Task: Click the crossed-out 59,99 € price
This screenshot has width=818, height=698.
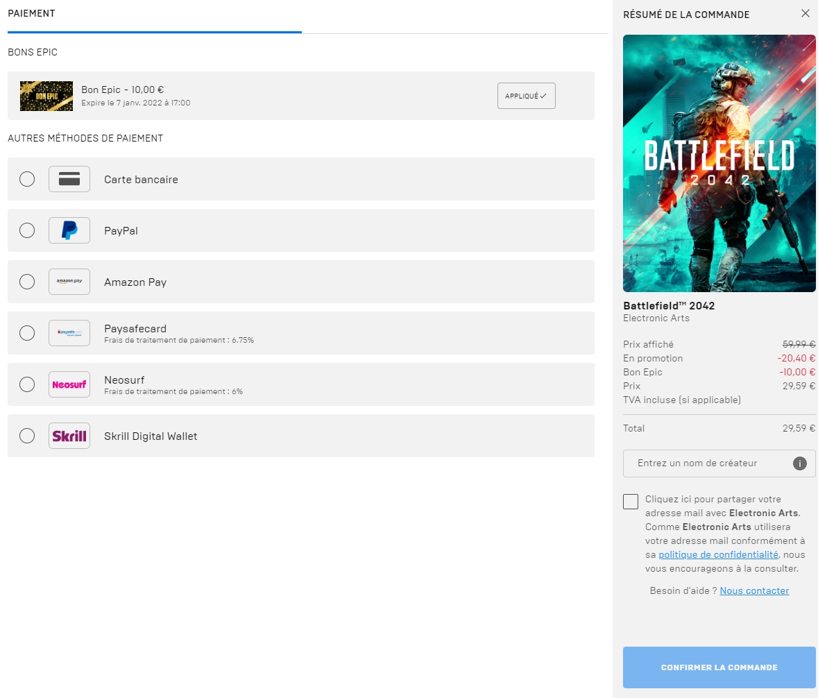Action: (x=799, y=344)
